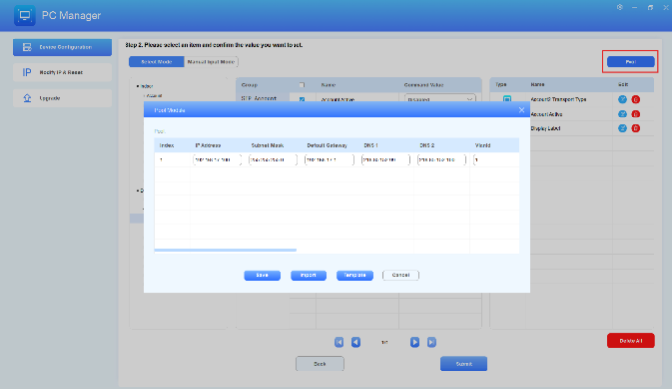Image resolution: width=672 pixels, height=389 pixels.
Task: Switch to Manual Input Mode tab
Action: click(x=211, y=62)
